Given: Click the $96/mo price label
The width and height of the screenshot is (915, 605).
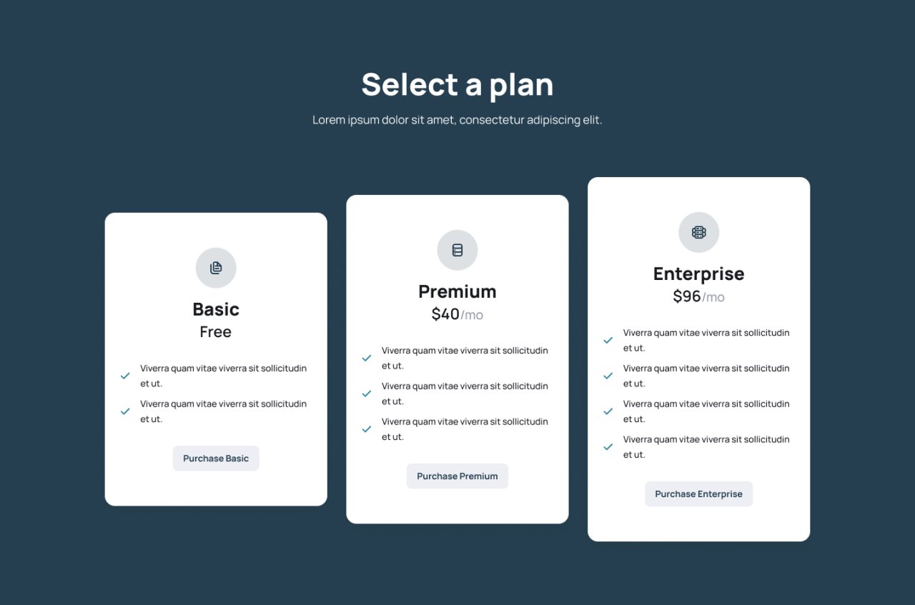Looking at the screenshot, I should (699, 296).
